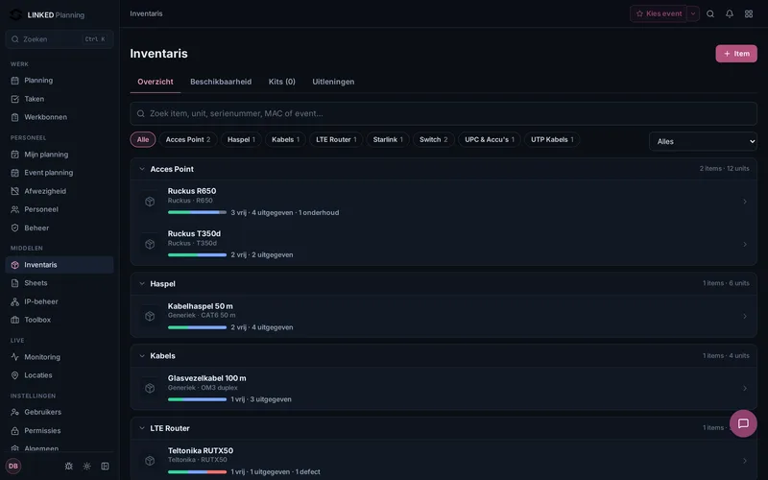
Task: Open Sheets document icon
Action: point(15,283)
